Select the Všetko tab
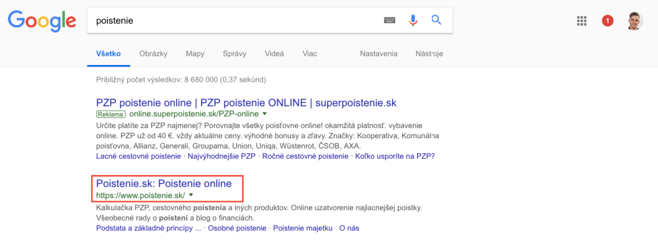The width and height of the screenshot is (658, 245). (108, 54)
